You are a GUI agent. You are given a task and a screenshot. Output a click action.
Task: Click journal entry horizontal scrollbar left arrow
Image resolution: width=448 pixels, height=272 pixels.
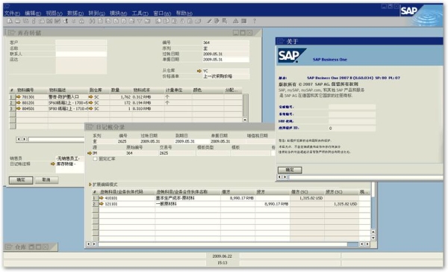[x=88, y=244]
